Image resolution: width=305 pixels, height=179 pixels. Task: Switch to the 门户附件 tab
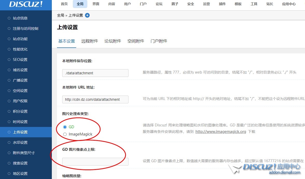tap(159, 41)
